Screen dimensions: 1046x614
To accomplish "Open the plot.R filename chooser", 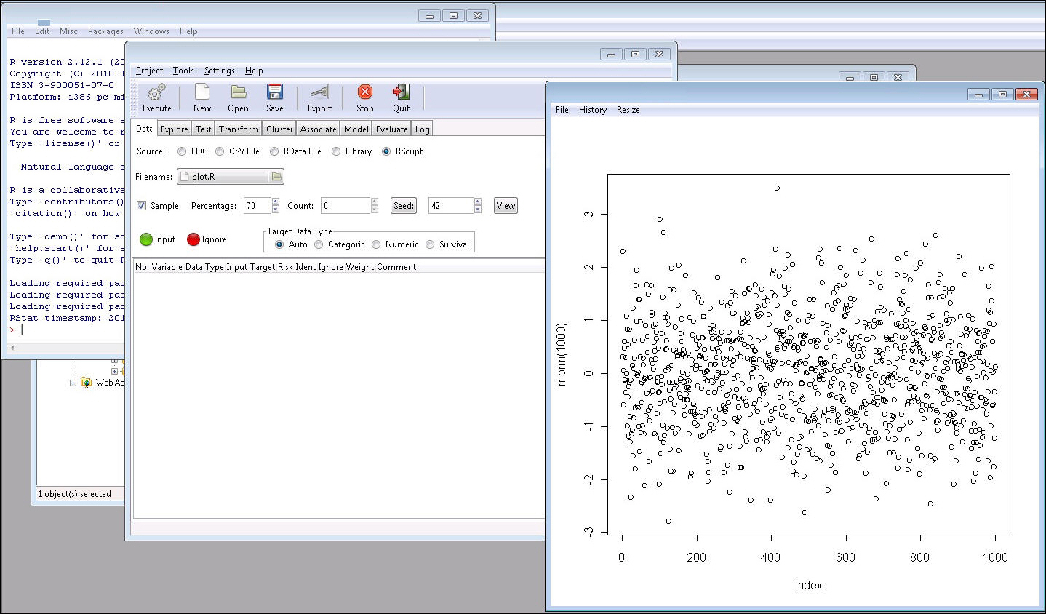I will click(x=230, y=177).
